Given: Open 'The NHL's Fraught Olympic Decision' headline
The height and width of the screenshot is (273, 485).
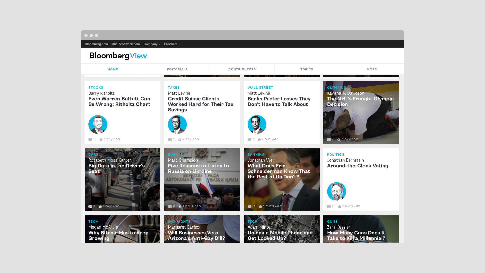Looking at the screenshot, I should click(x=360, y=102).
